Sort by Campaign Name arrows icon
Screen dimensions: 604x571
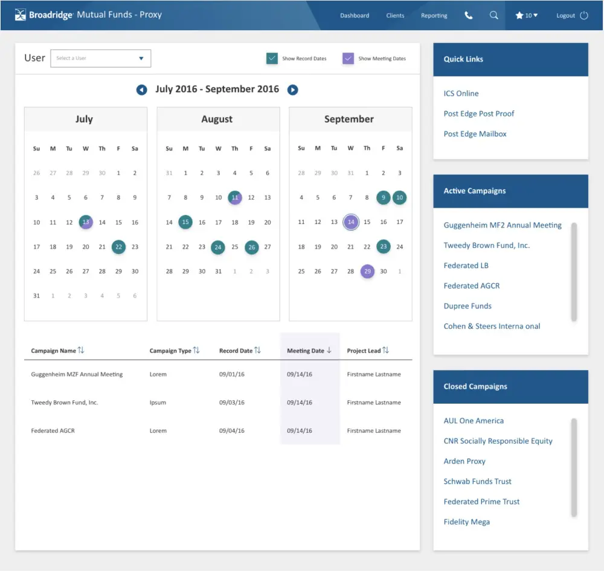82,350
